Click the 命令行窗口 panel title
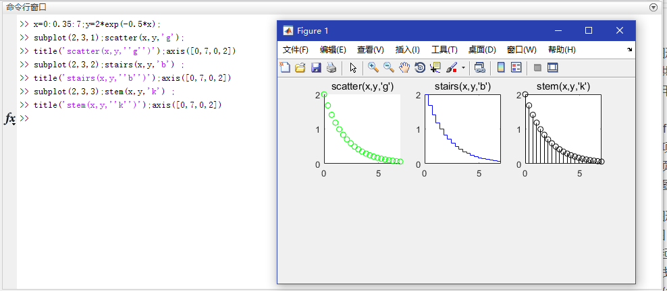Screen dimensions: 667x291 26,7
